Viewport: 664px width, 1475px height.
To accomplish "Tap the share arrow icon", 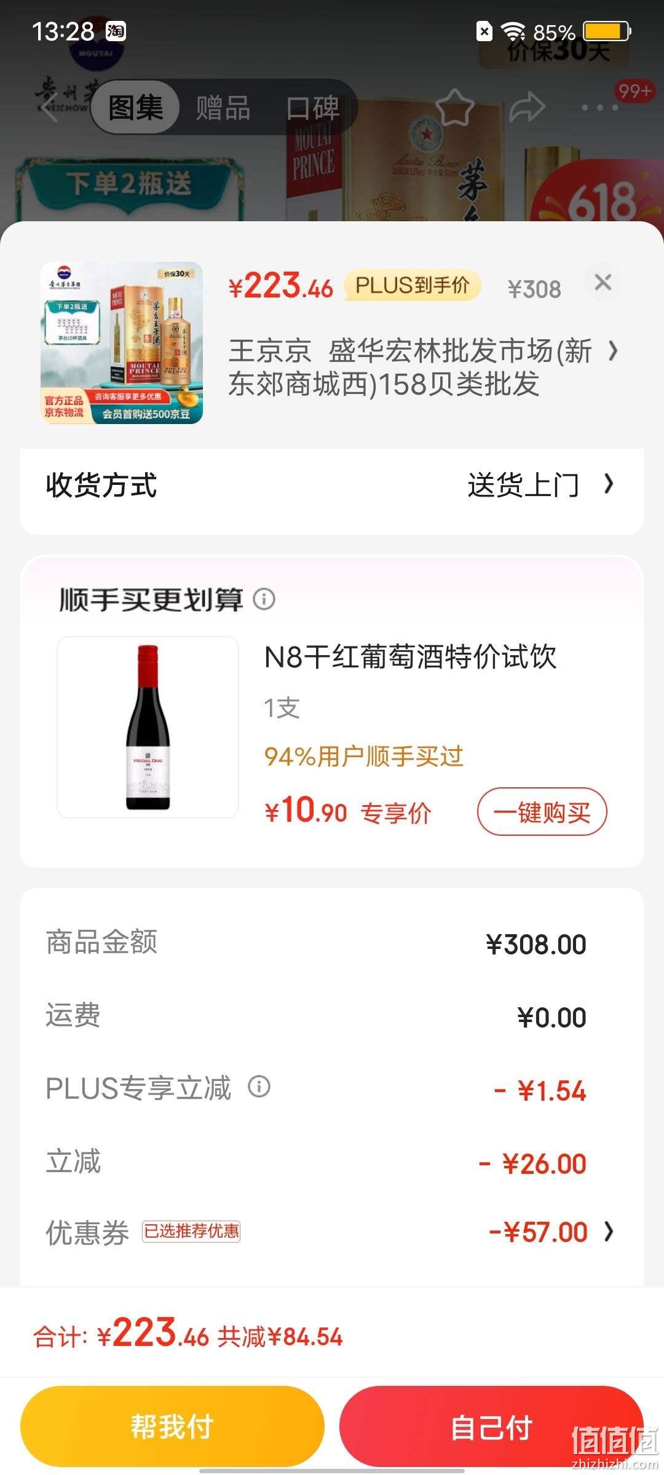I will click(x=527, y=108).
